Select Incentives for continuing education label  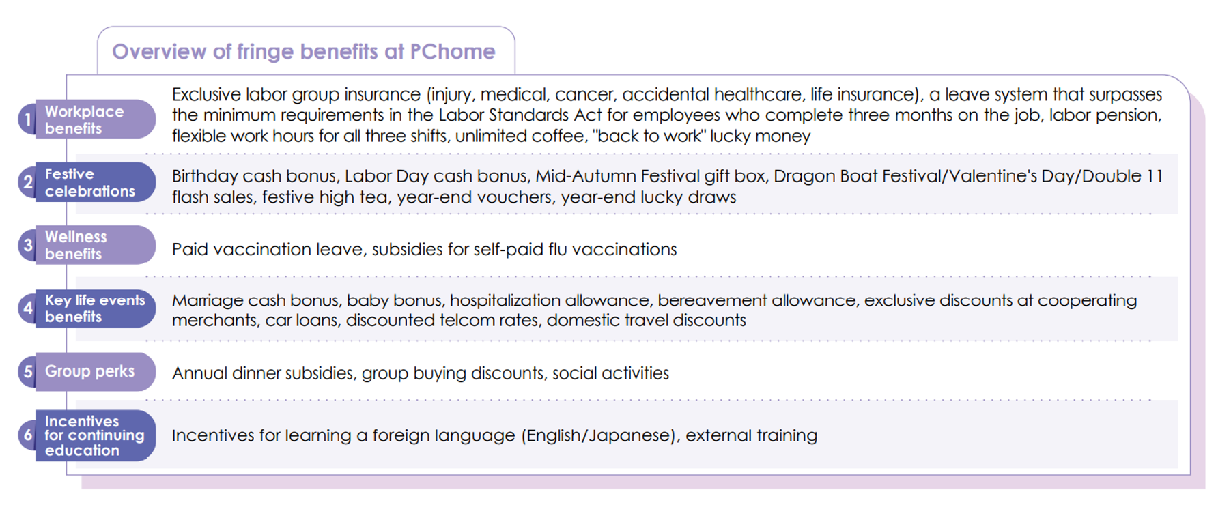pyautogui.click(x=96, y=435)
